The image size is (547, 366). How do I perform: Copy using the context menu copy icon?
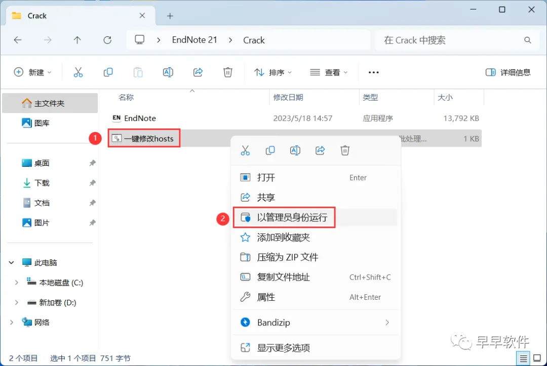click(x=270, y=151)
